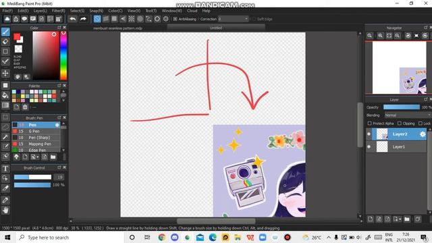Viewport: 432px width, 243px height.
Task: Click the cloud icon in top toolbar
Action: point(7,19)
